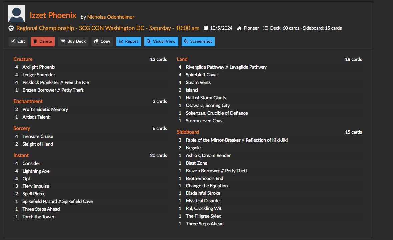The image size is (393, 240).
Task: Select the Spirebluff Canal land
Action: (x=202, y=75)
